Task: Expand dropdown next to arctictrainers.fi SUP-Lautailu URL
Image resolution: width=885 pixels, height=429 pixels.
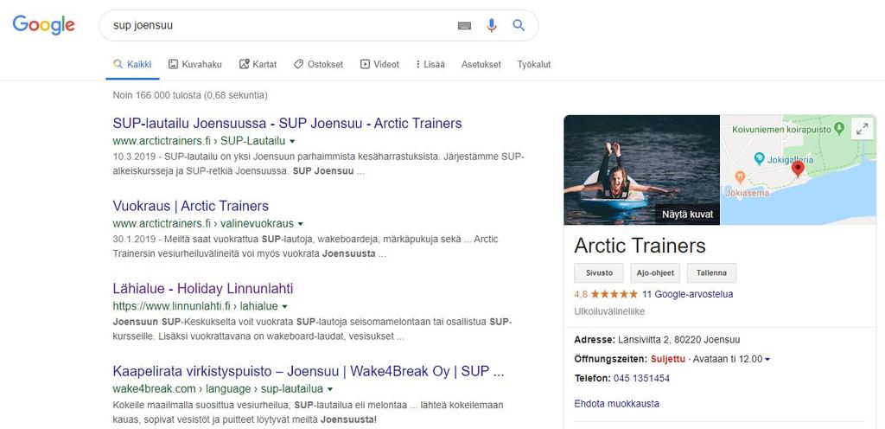Action: coord(292,141)
